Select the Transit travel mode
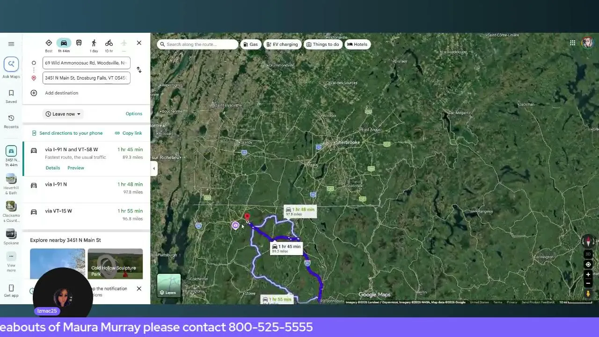Screen dimensions: 599x337 [x=79, y=43]
